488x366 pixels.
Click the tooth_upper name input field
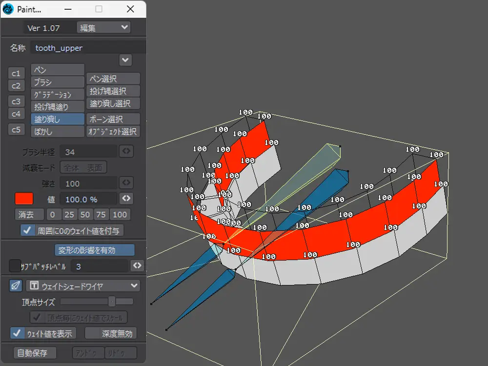pos(88,48)
